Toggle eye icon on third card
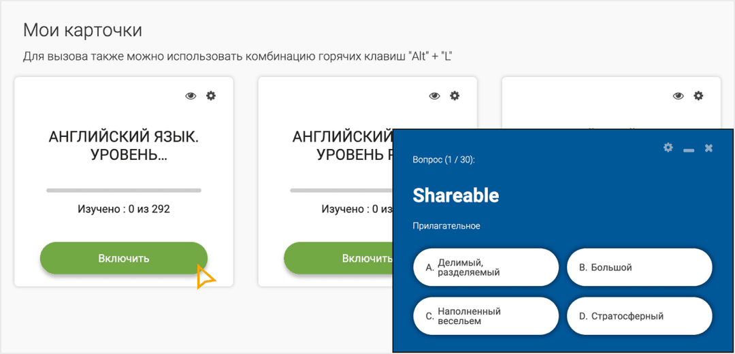 tap(678, 96)
